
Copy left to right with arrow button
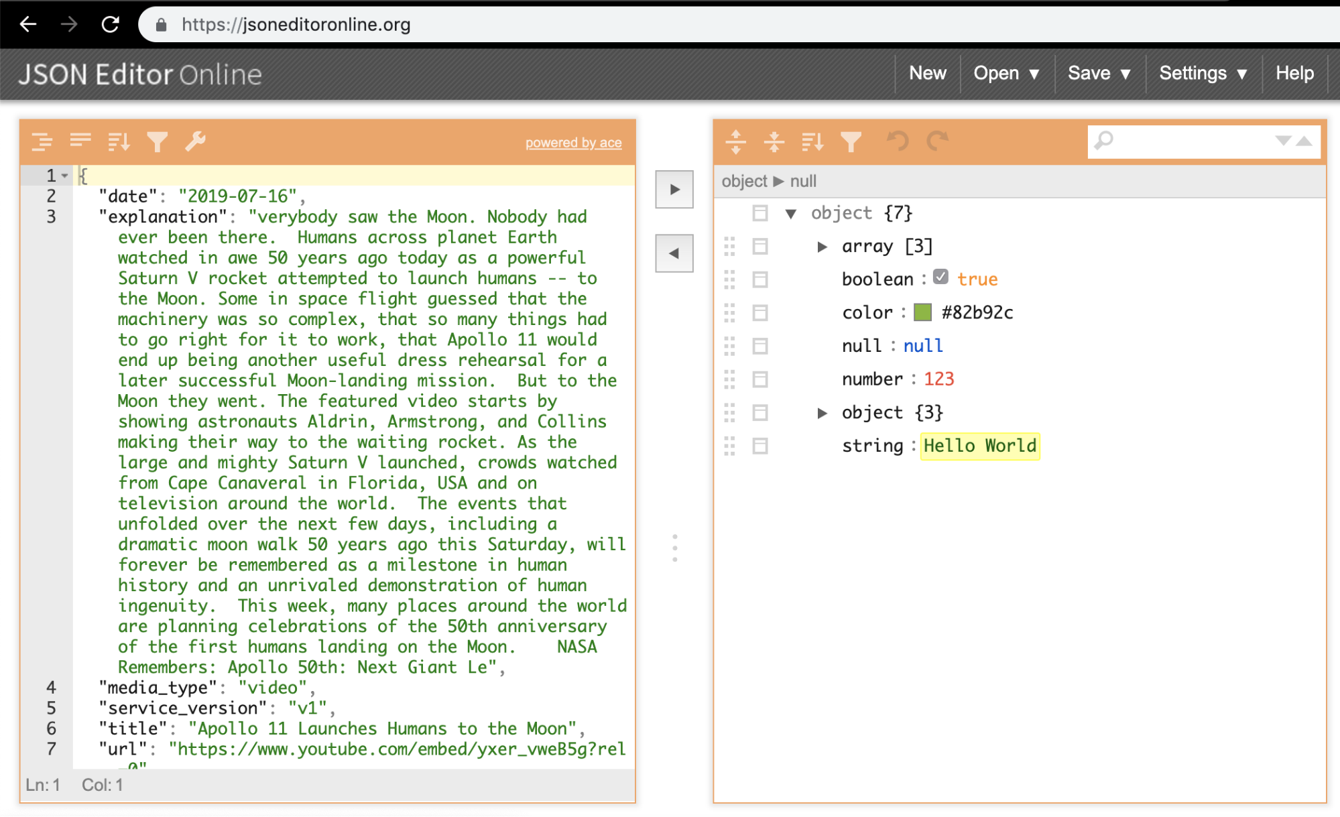674,190
